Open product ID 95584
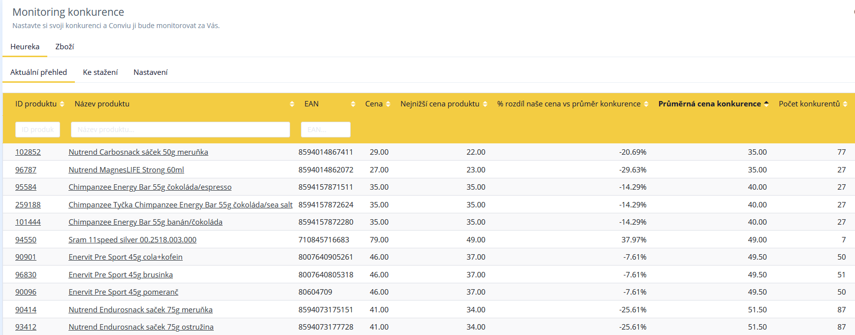 tap(26, 187)
